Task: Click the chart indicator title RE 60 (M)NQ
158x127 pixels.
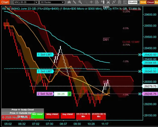Action: coord(72,9)
